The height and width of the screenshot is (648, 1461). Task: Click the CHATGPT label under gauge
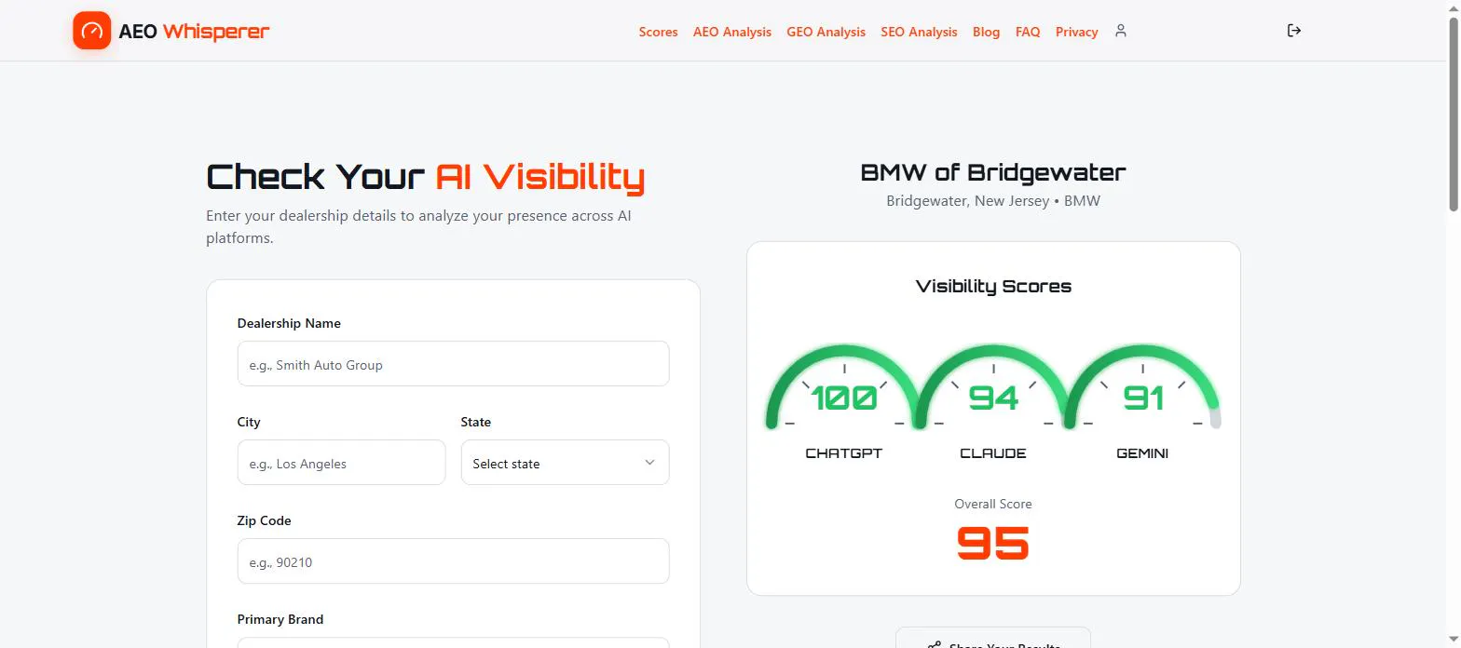[x=844, y=453]
